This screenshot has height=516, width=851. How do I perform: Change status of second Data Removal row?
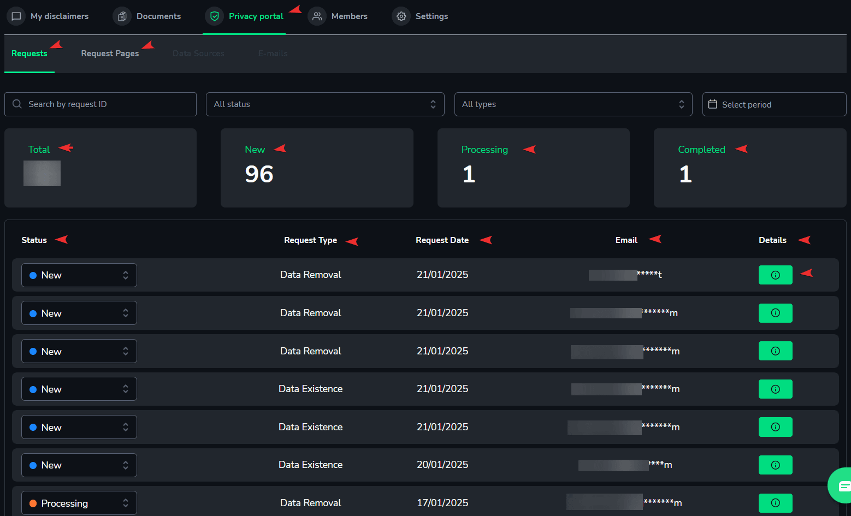pos(79,313)
